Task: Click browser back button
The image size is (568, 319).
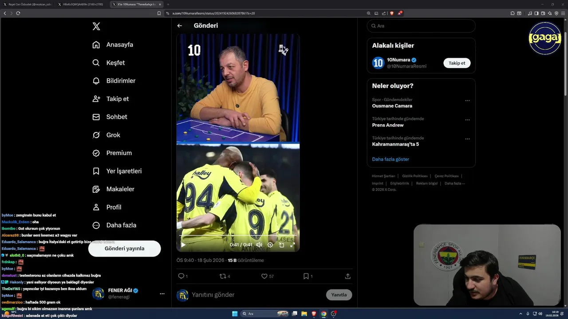Action: coord(5,13)
